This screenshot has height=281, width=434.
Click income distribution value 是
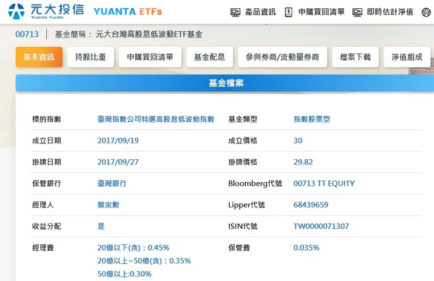pyautogui.click(x=101, y=227)
